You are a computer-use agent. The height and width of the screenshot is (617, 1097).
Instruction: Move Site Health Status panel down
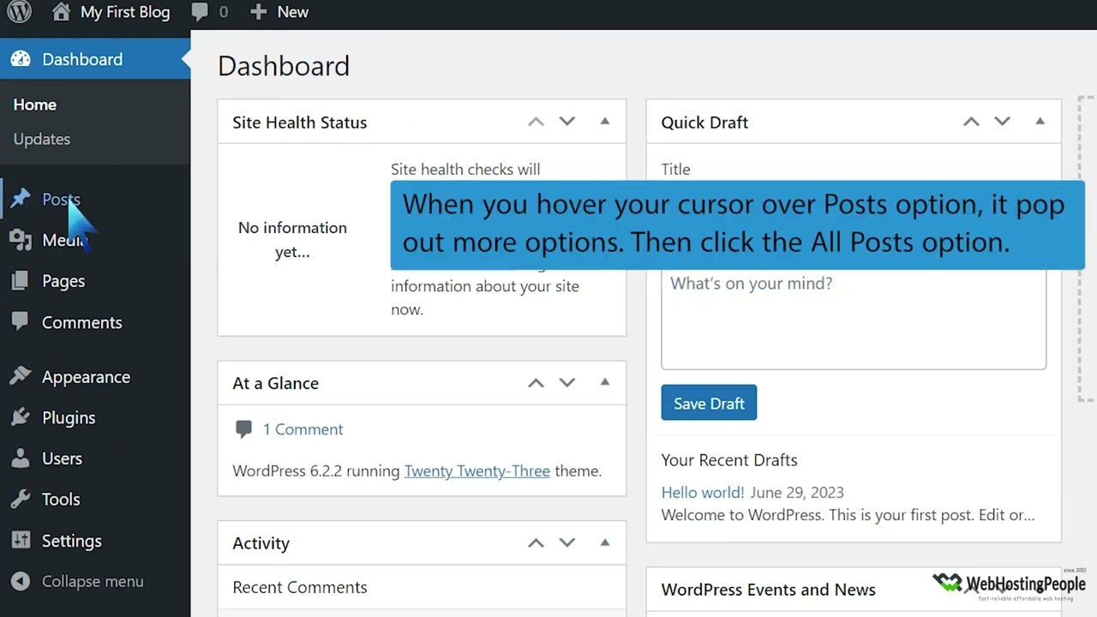(566, 122)
